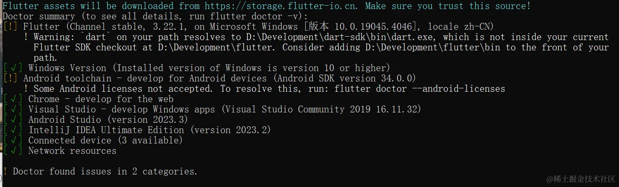619x187 pixels.
Task: Click the "Network resources" text
Action: [72, 151]
